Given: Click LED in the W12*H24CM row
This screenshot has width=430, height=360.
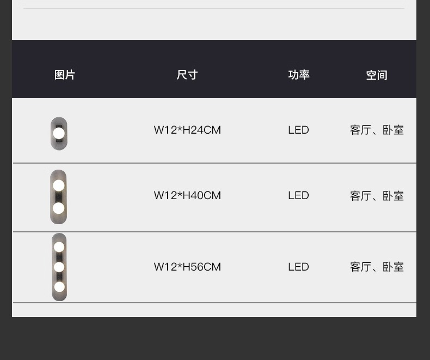Looking at the screenshot, I should pyautogui.click(x=298, y=130).
